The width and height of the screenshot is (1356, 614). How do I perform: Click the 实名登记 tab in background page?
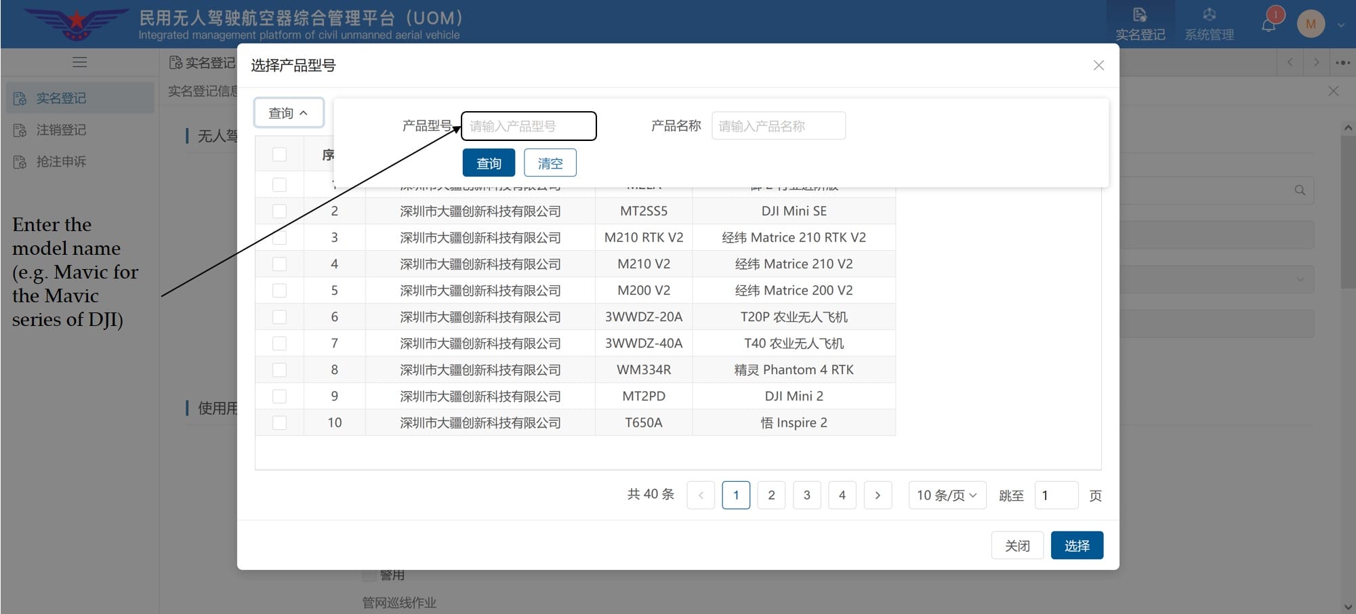(202, 63)
